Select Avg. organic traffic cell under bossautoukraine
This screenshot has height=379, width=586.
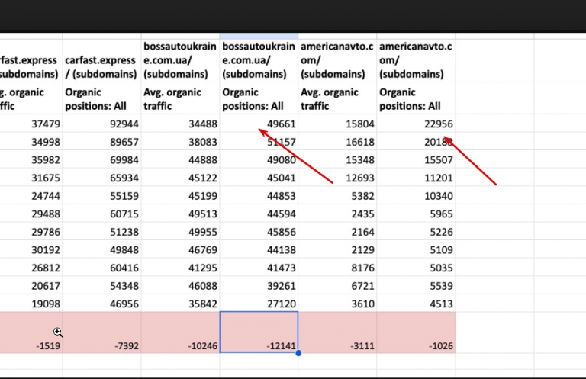(181, 98)
